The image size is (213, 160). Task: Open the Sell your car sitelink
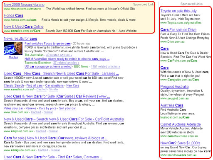67,108
